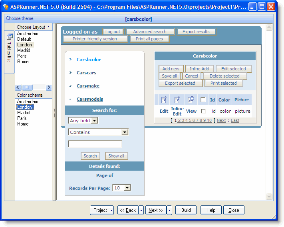Click preview scrollbar down arrow
Screen dimensions: 284x227
(x=269, y=196)
